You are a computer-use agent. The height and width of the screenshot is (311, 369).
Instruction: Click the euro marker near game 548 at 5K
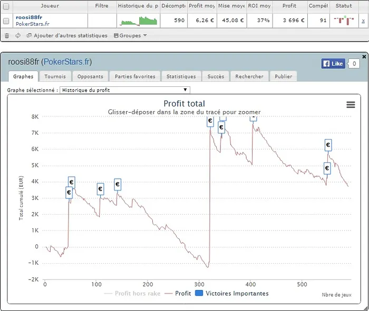(327, 168)
